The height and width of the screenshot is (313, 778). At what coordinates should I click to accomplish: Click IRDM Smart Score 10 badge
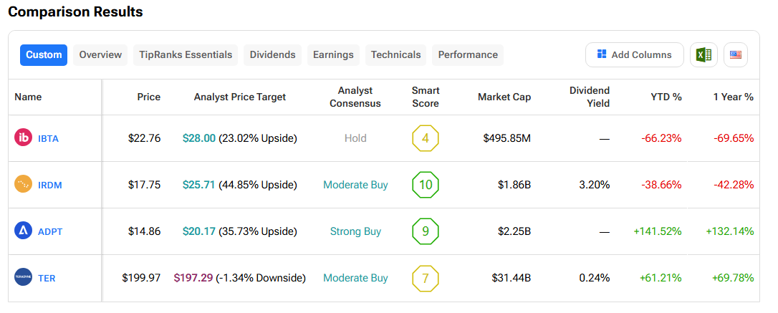tap(426, 185)
